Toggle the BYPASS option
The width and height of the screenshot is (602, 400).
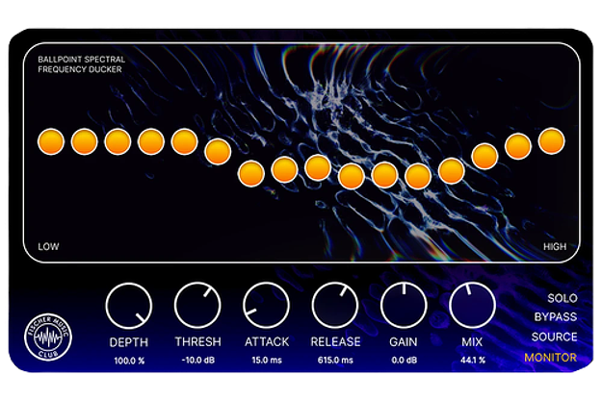556,317
